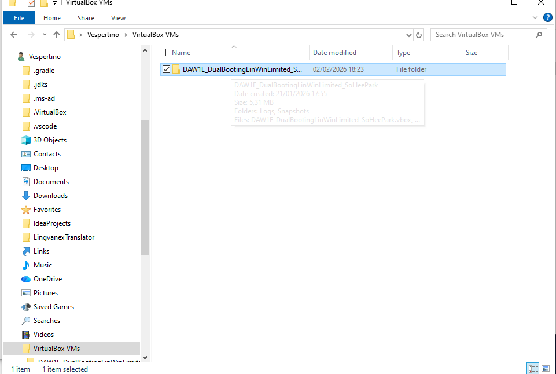Expand the ribbon with the chevron
556x374 pixels.
[x=535, y=17]
